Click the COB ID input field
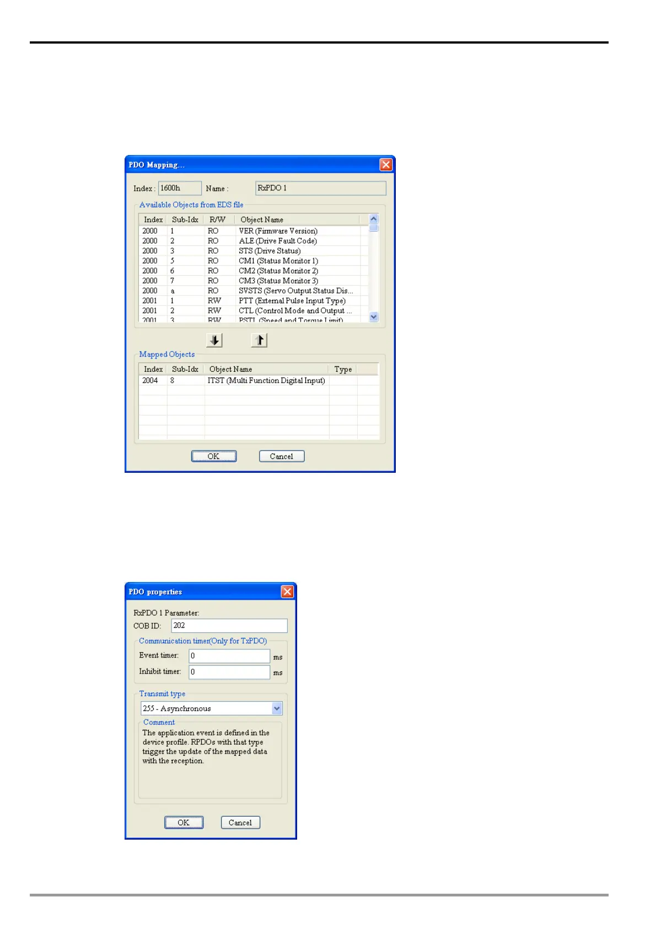This screenshot has width=656, height=929. pyautogui.click(x=229, y=626)
